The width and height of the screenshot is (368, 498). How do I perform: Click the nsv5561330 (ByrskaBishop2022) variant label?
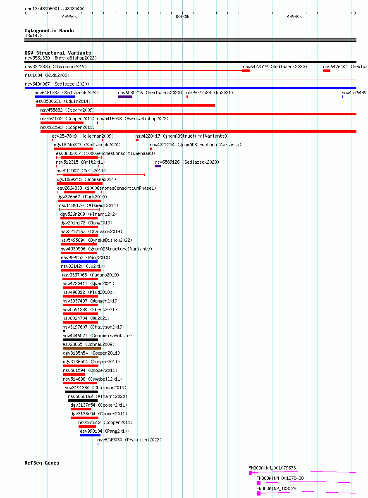coord(61,58)
